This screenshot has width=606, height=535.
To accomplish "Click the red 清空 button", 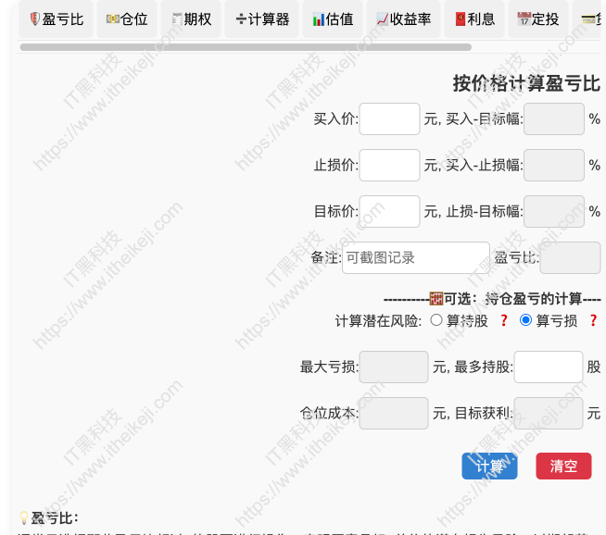I will [x=563, y=467].
